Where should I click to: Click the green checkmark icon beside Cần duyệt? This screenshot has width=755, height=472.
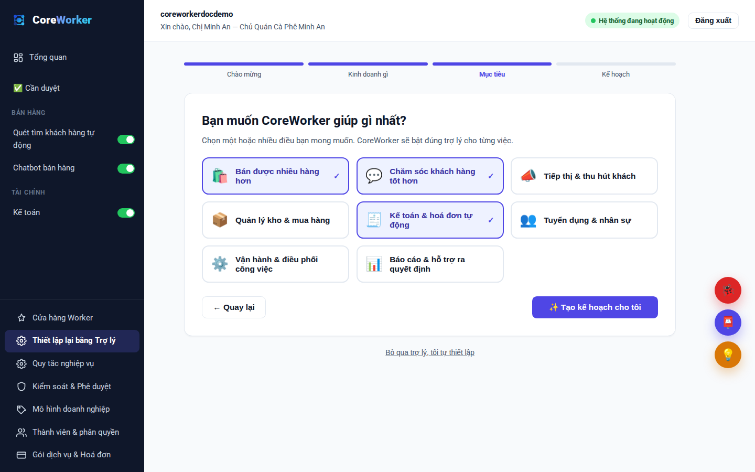click(x=18, y=88)
